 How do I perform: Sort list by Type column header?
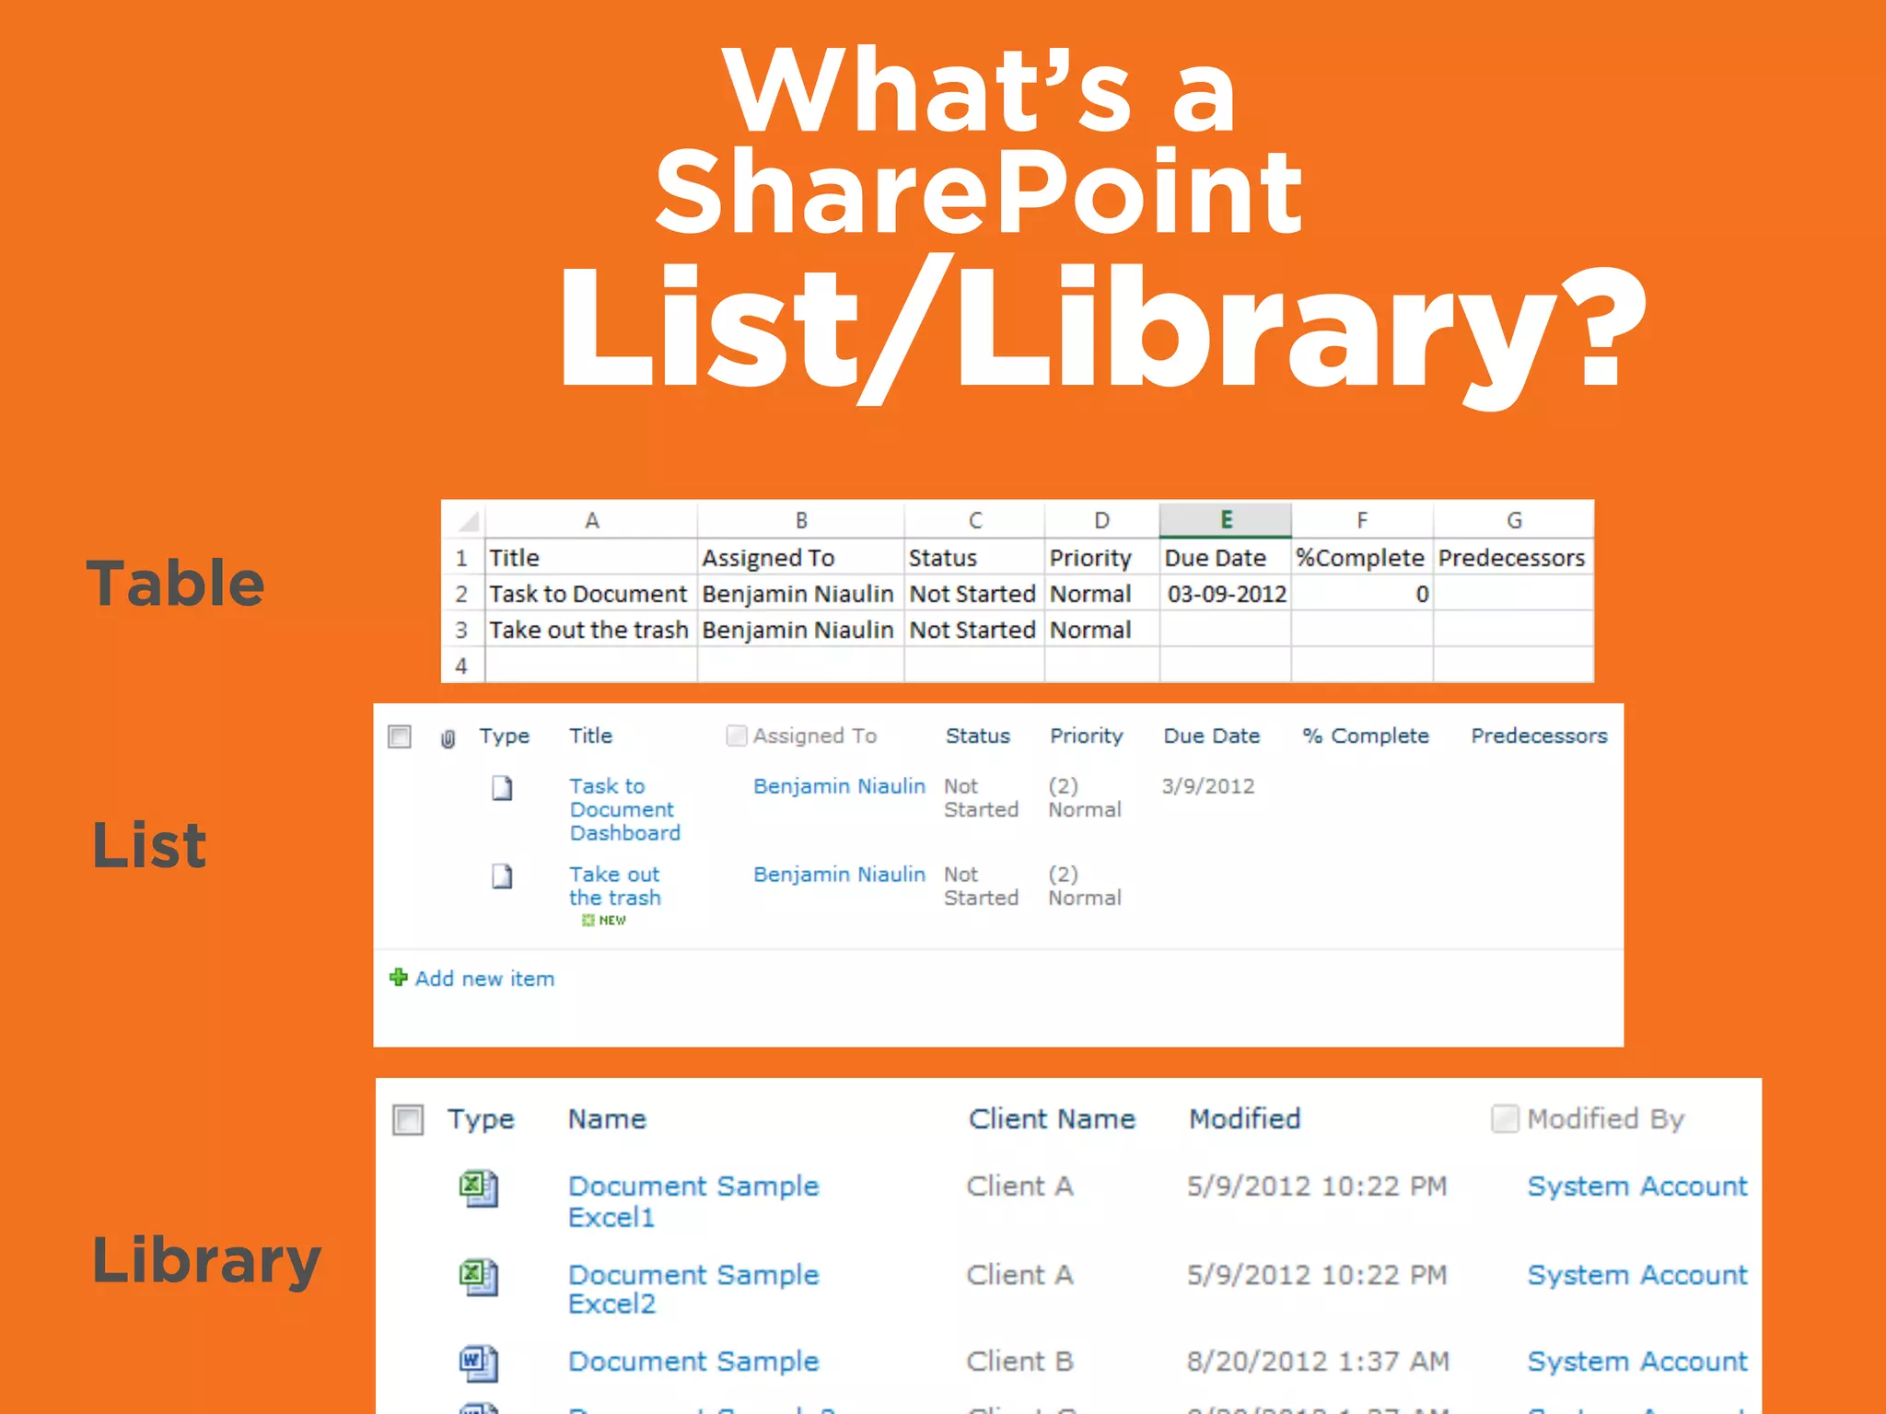tap(504, 736)
